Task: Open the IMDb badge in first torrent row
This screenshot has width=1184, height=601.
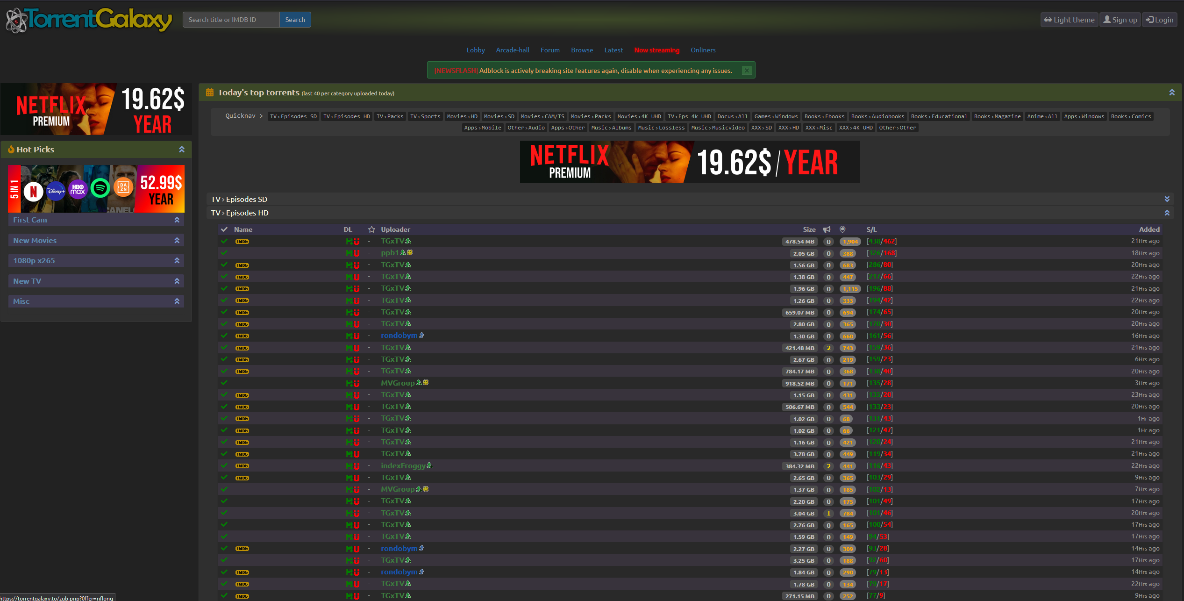Action: 242,242
